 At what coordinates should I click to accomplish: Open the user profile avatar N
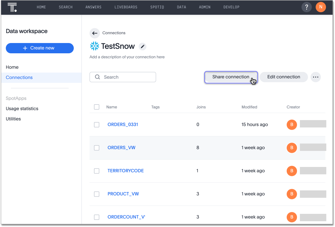(x=321, y=7)
